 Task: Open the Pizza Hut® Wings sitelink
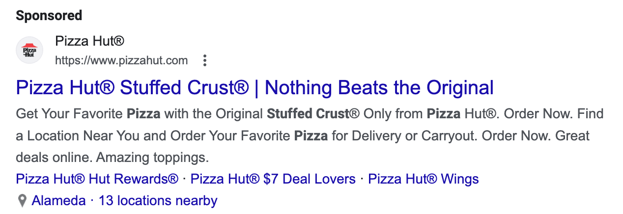[x=424, y=179]
